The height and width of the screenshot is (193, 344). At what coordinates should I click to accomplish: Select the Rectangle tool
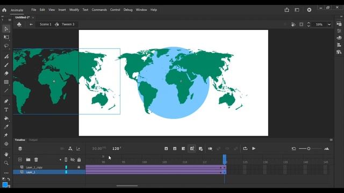point(6,82)
